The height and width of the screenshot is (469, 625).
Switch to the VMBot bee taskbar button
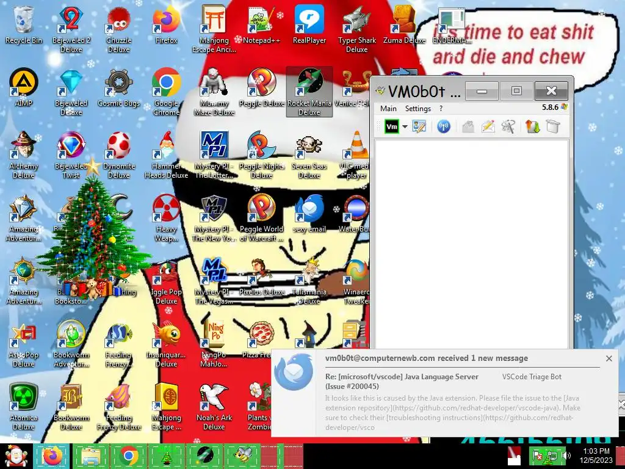pyautogui.click(x=243, y=456)
